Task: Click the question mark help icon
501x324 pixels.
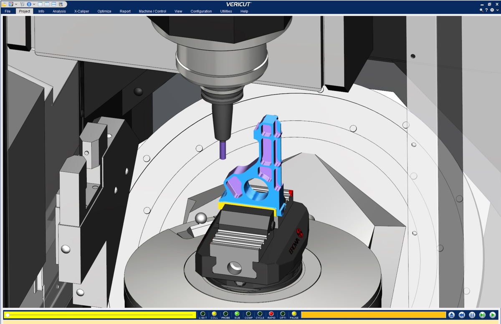Action: click(x=486, y=10)
